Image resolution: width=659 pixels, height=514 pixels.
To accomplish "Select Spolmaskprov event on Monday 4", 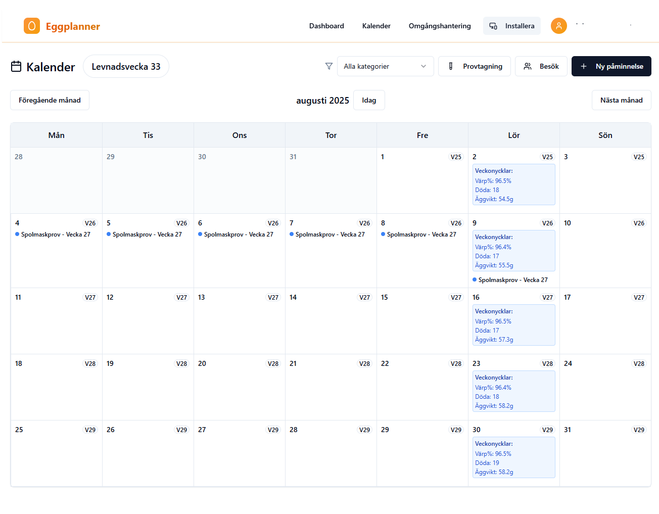I will (x=53, y=235).
